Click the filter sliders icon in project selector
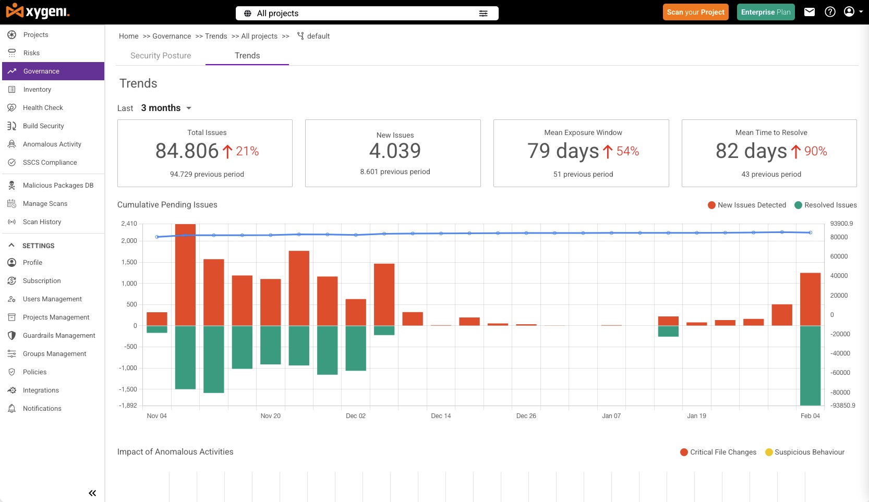 pyautogui.click(x=484, y=14)
